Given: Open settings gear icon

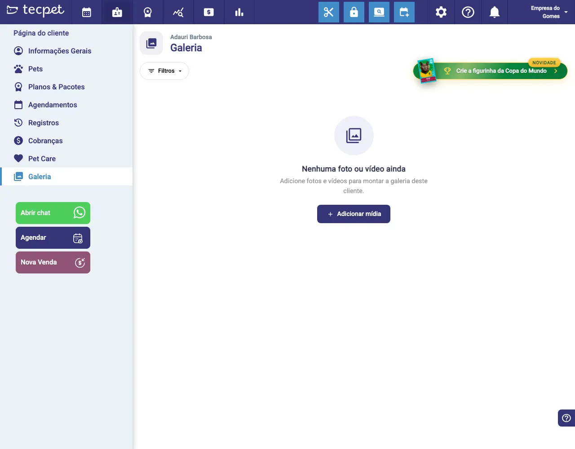Looking at the screenshot, I should [441, 12].
